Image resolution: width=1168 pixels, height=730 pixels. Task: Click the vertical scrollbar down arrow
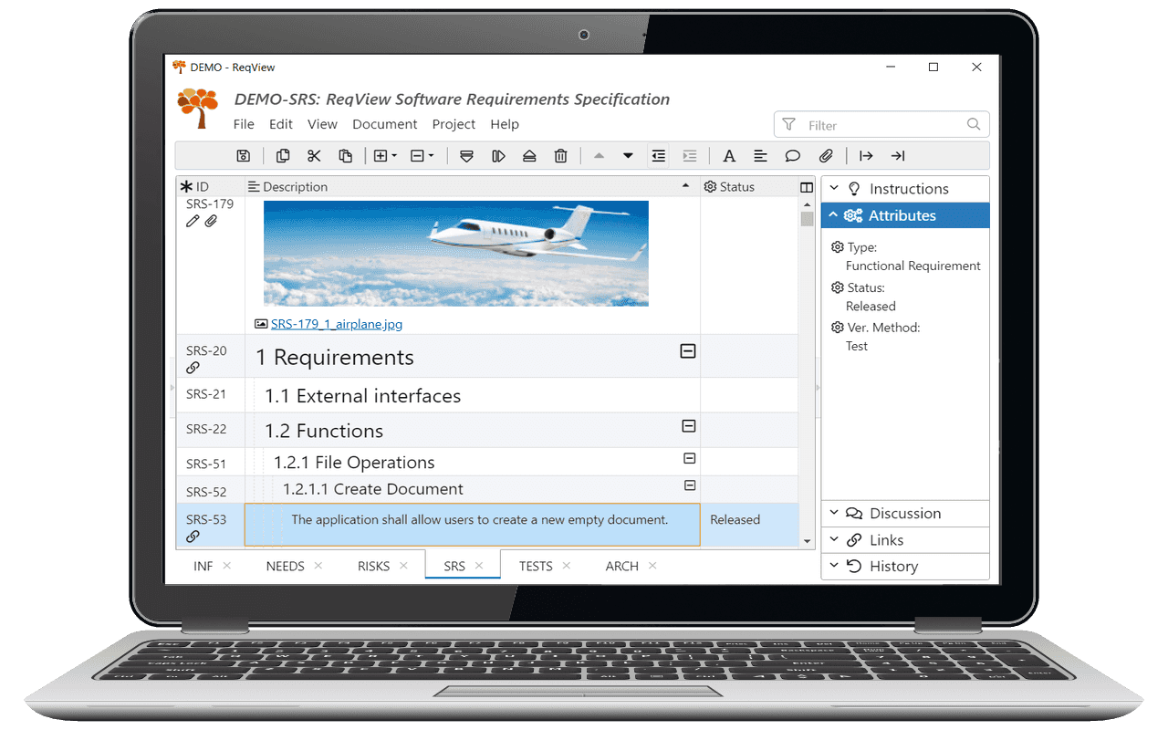(x=807, y=541)
